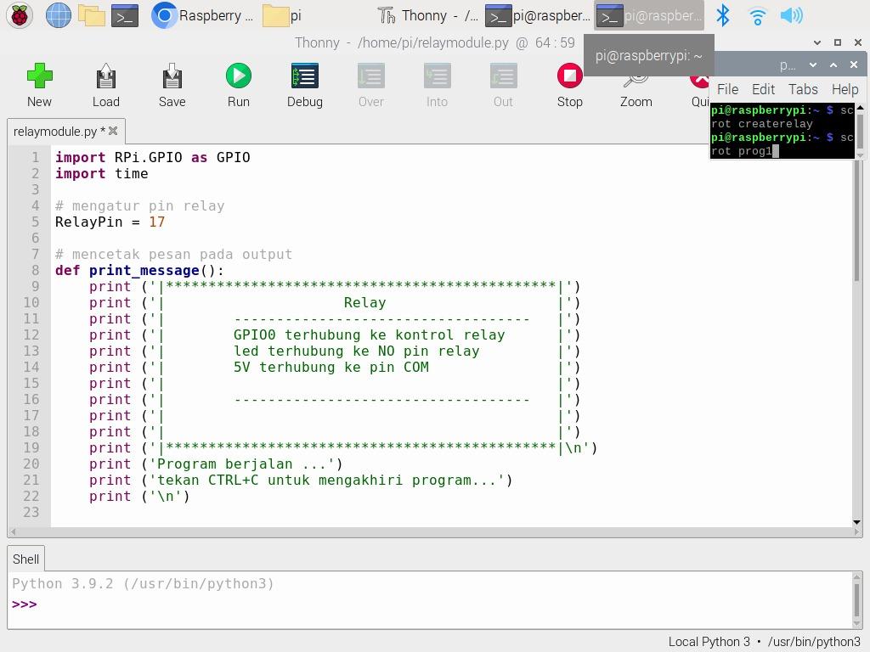Open the Bluetooth tray menu

[722, 15]
